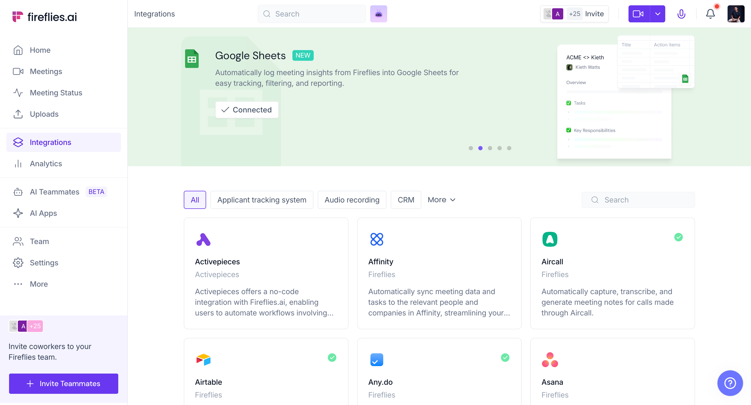Screen dimensions: 751x405
Task: Click the microphone record icon
Action: click(681, 14)
